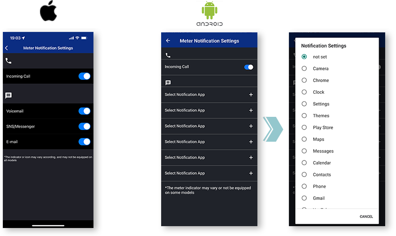This screenshot has width=396, height=236.
Task: Tap the back chevron on the iOS header
Action: pos(7,48)
